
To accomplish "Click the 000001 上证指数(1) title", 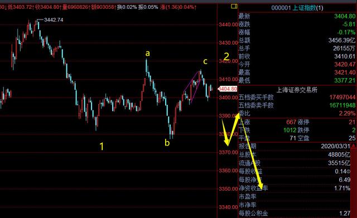I will coord(297,8).
